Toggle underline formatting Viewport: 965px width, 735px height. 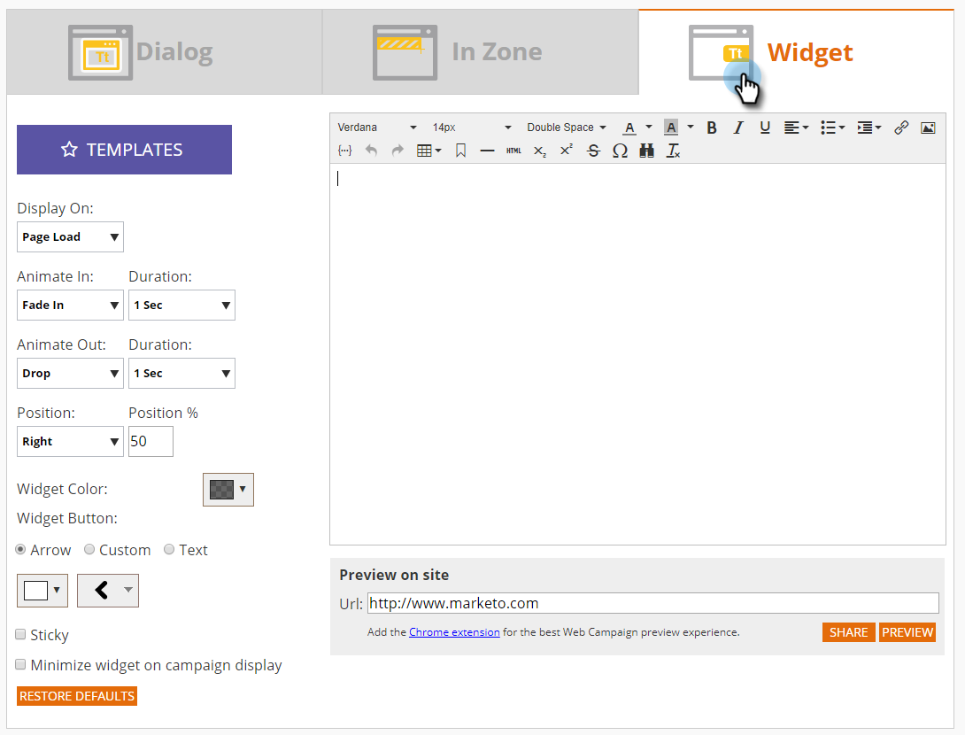(x=764, y=128)
